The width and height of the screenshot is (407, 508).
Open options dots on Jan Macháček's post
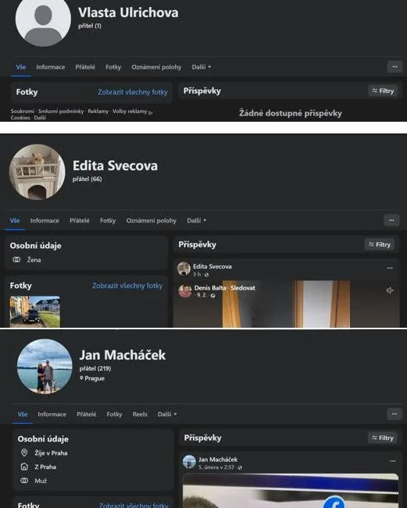coord(393,460)
